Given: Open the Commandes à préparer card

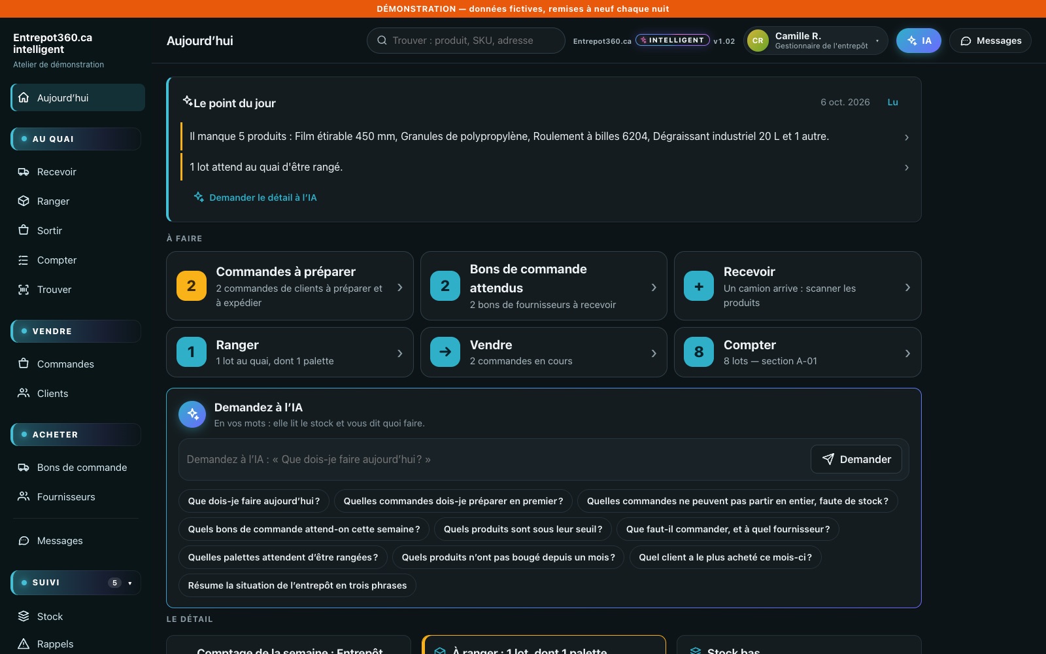Looking at the screenshot, I should coord(290,286).
